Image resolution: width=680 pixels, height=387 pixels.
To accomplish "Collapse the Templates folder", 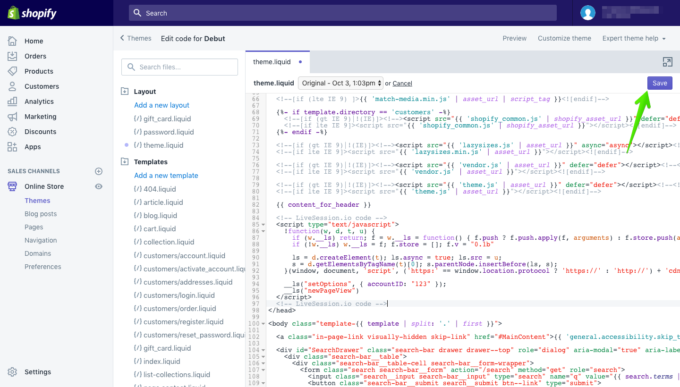I will click(125, 162).
